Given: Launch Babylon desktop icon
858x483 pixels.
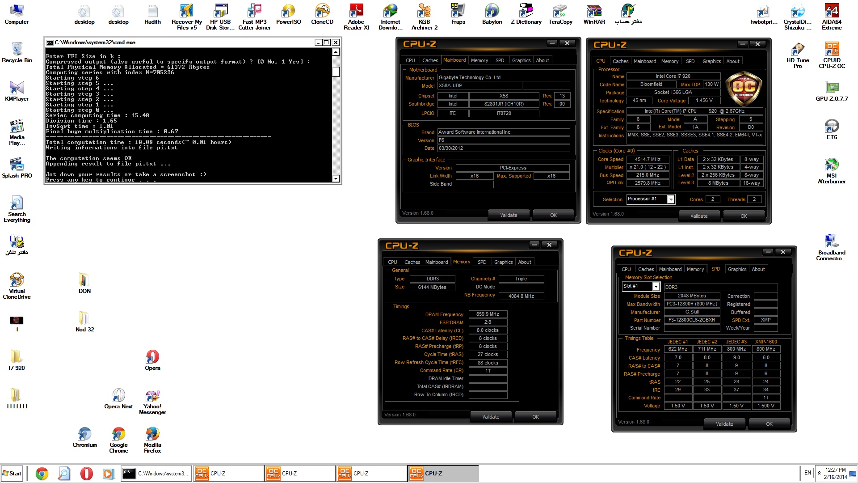Looking at the screenshot, I should (492, 14).
